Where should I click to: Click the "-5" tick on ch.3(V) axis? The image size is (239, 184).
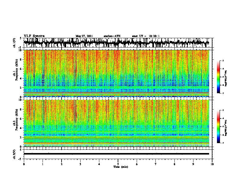point(20,159)
